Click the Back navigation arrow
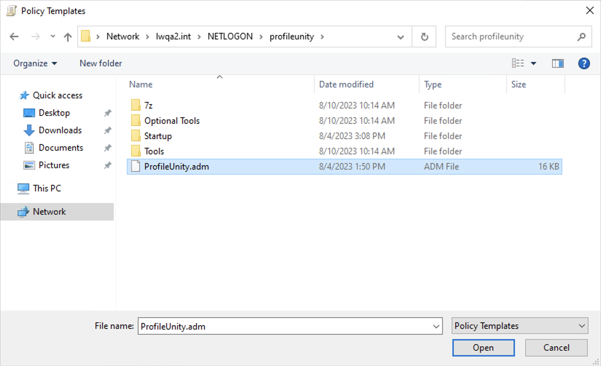 (x=14, y=36)
